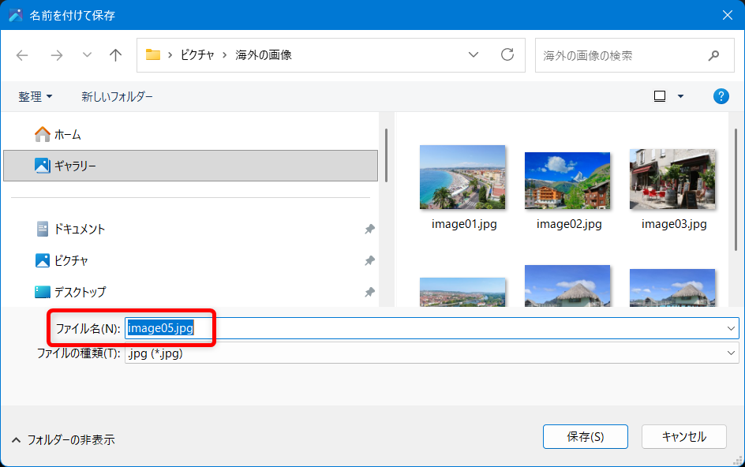Click the pin icon next to ドキュメント
The image size is (745, 467).
pos(369,229)
